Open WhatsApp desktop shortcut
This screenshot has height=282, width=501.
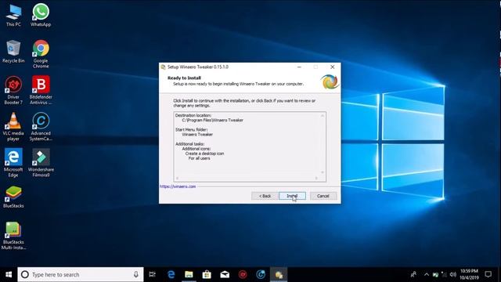41,15
